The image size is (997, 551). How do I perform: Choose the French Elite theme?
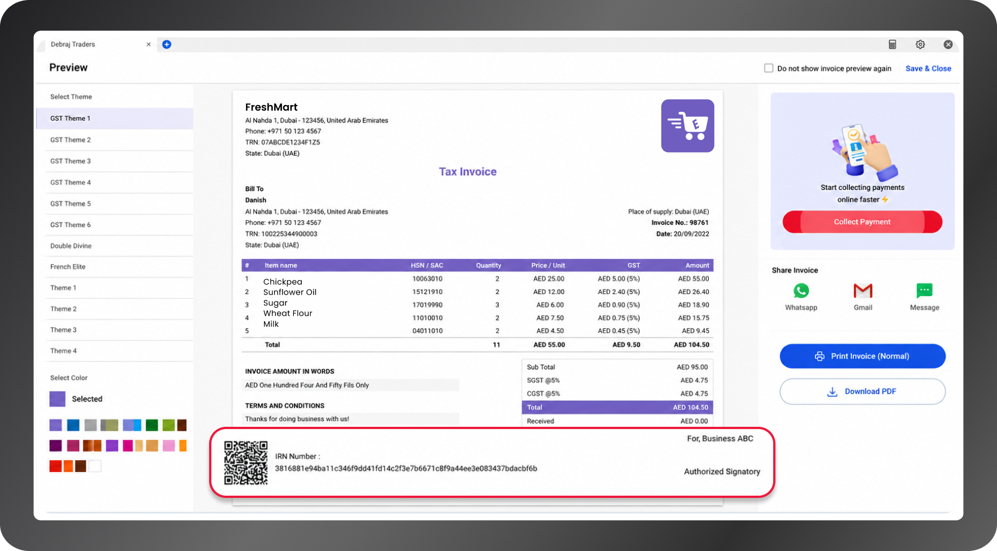pyautogui.click(x=119, y=267)
